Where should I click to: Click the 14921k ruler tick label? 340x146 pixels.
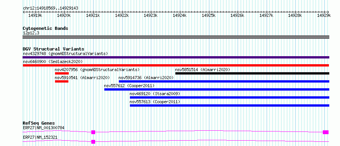tap(93, 15)
